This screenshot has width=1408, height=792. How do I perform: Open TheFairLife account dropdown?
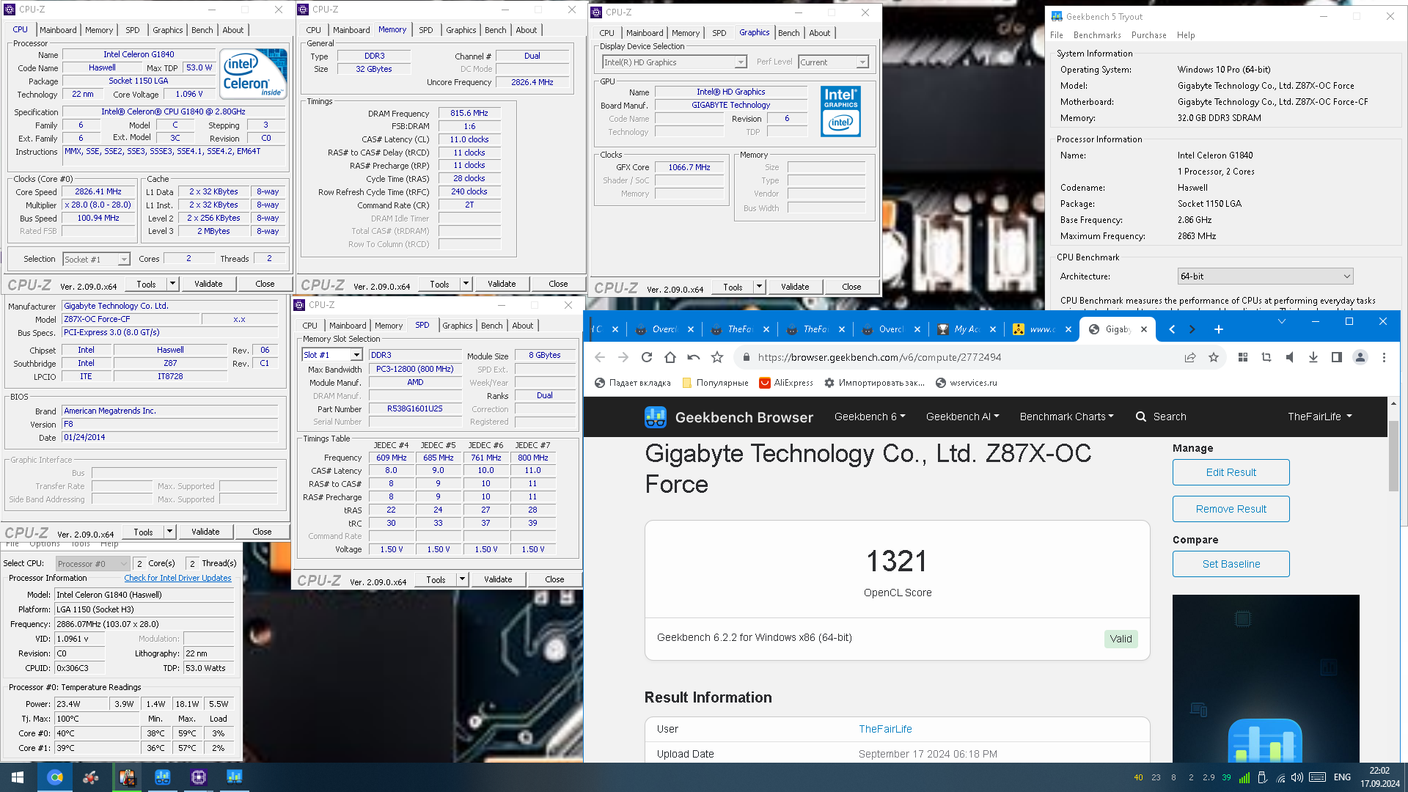click(x=1319, y=417)
